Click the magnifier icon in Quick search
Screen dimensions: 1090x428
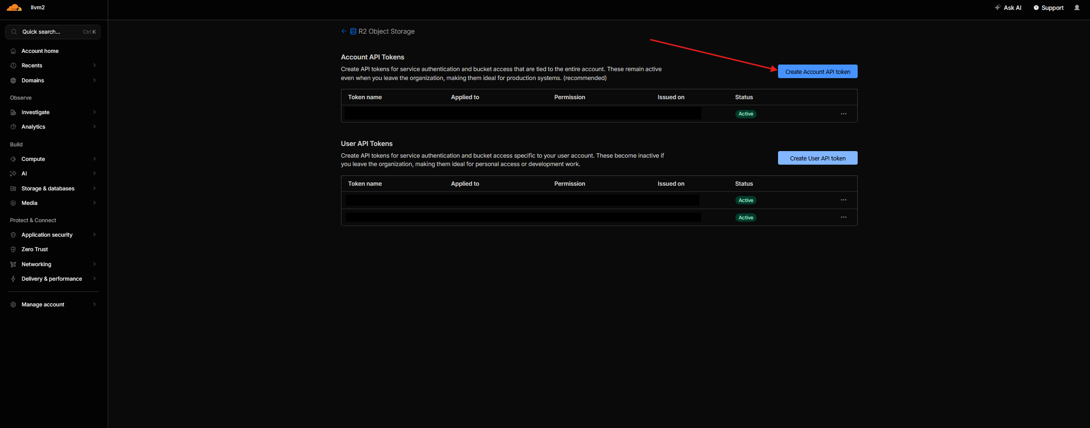(x=14, y=32)
